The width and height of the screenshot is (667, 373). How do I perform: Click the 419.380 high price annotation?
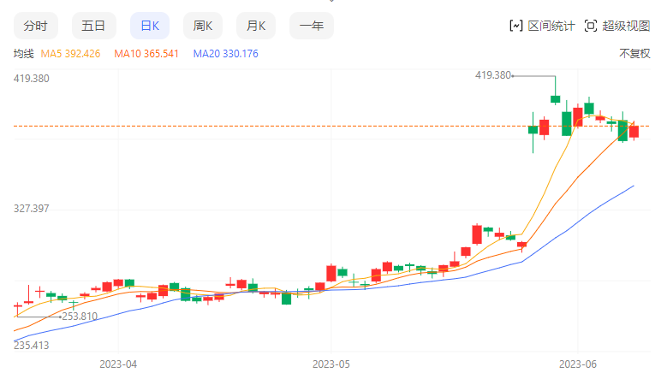coord(492,75)
